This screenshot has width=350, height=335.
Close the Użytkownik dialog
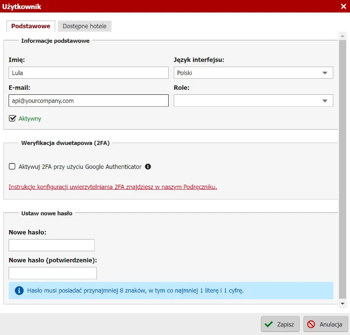[x=343, y=6]
